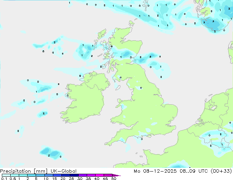Select the 5–10 mm legend color block

[x=40, y=176]
